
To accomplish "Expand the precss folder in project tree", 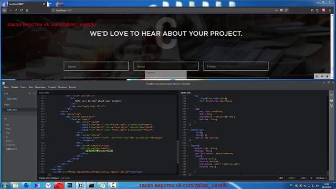I will [9, 141].
